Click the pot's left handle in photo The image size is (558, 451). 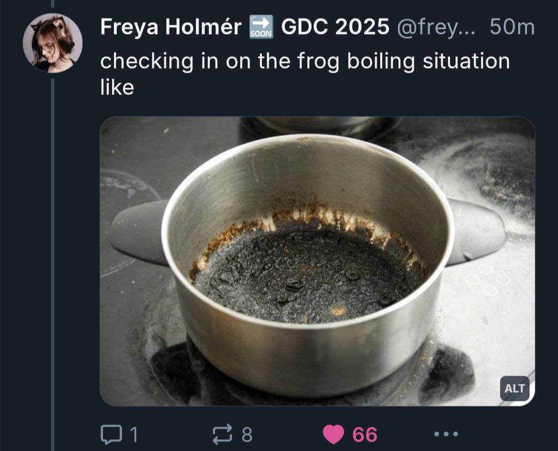(x=139, y=232)
